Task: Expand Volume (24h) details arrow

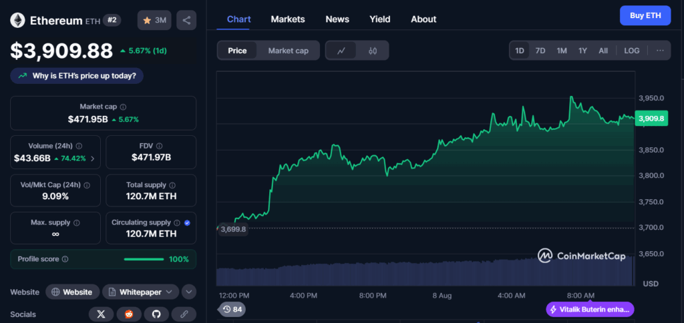Action: click(x=92, y=159)
